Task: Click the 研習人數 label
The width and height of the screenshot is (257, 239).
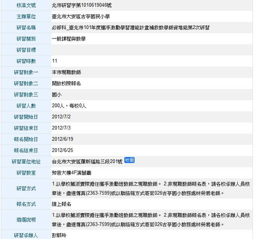Action: (x=26, y=106)
